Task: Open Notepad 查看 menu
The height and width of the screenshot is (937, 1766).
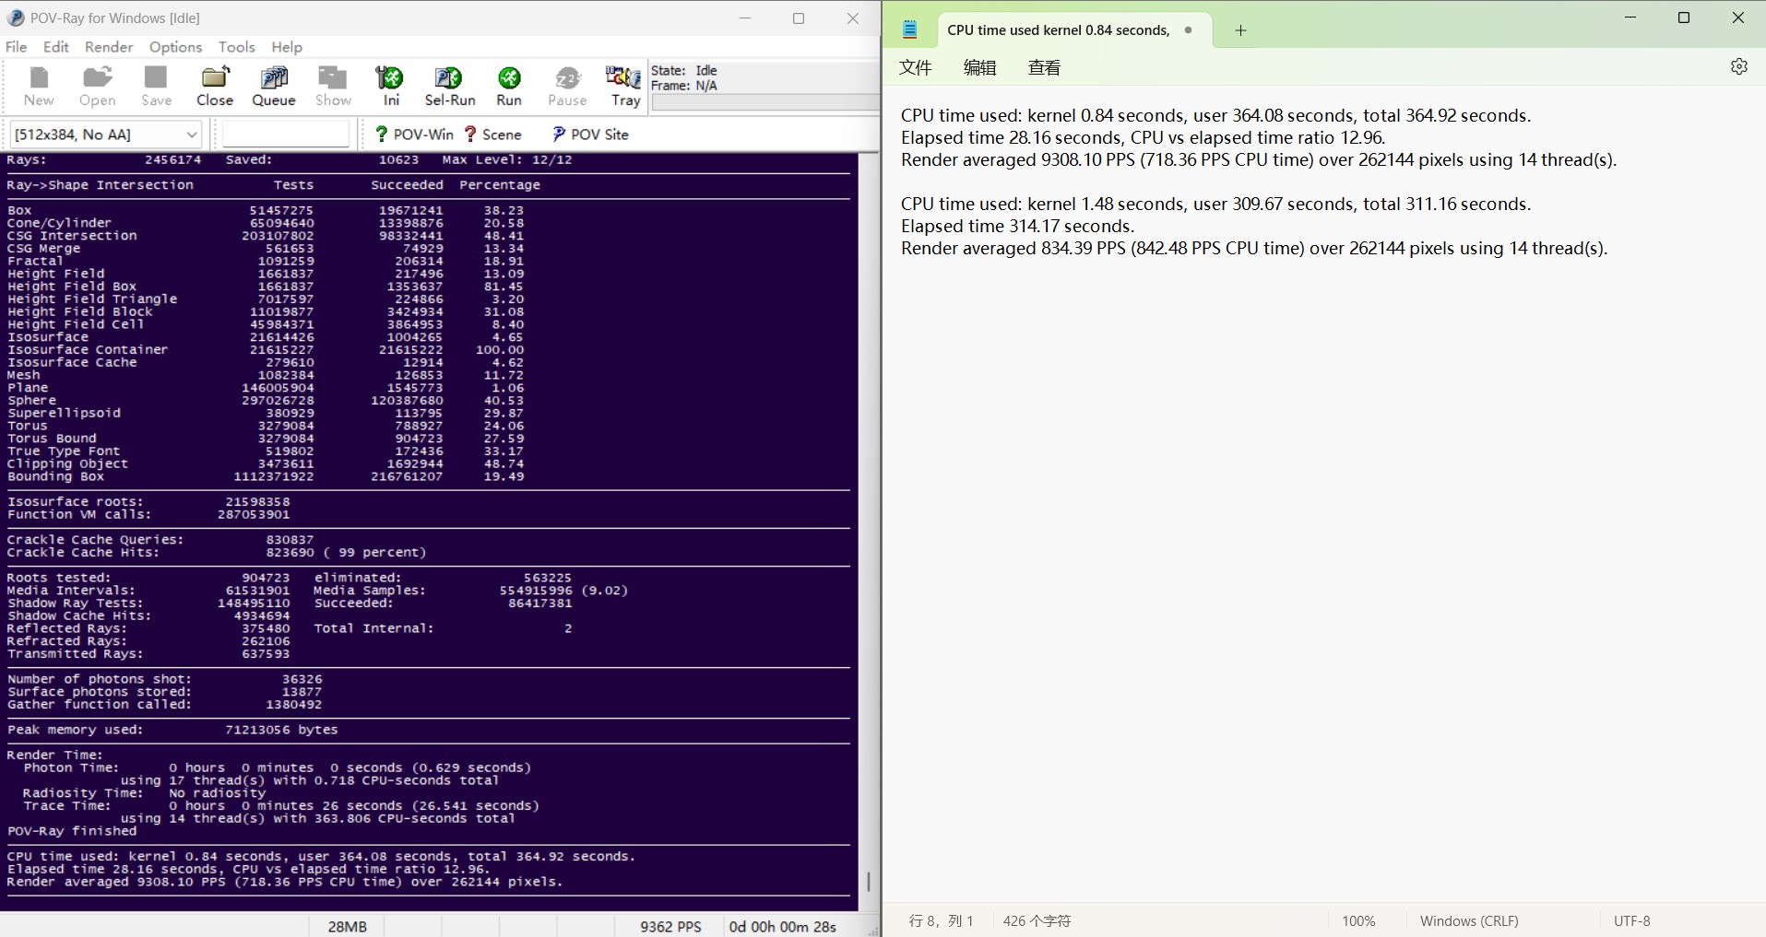Action: 1044,67
